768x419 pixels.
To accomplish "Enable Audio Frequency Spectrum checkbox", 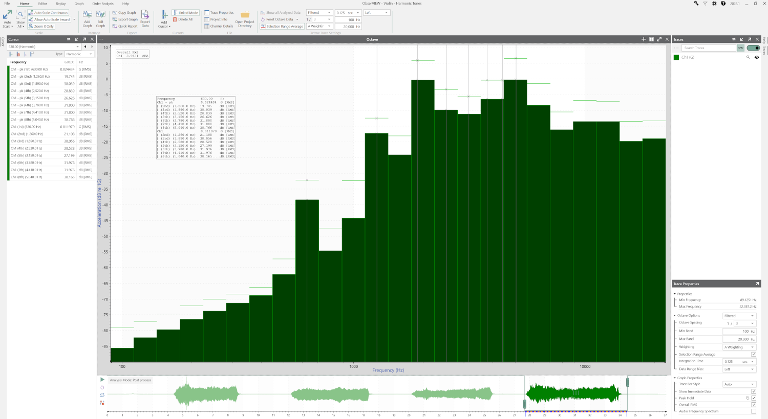I will tap(754, 411).
